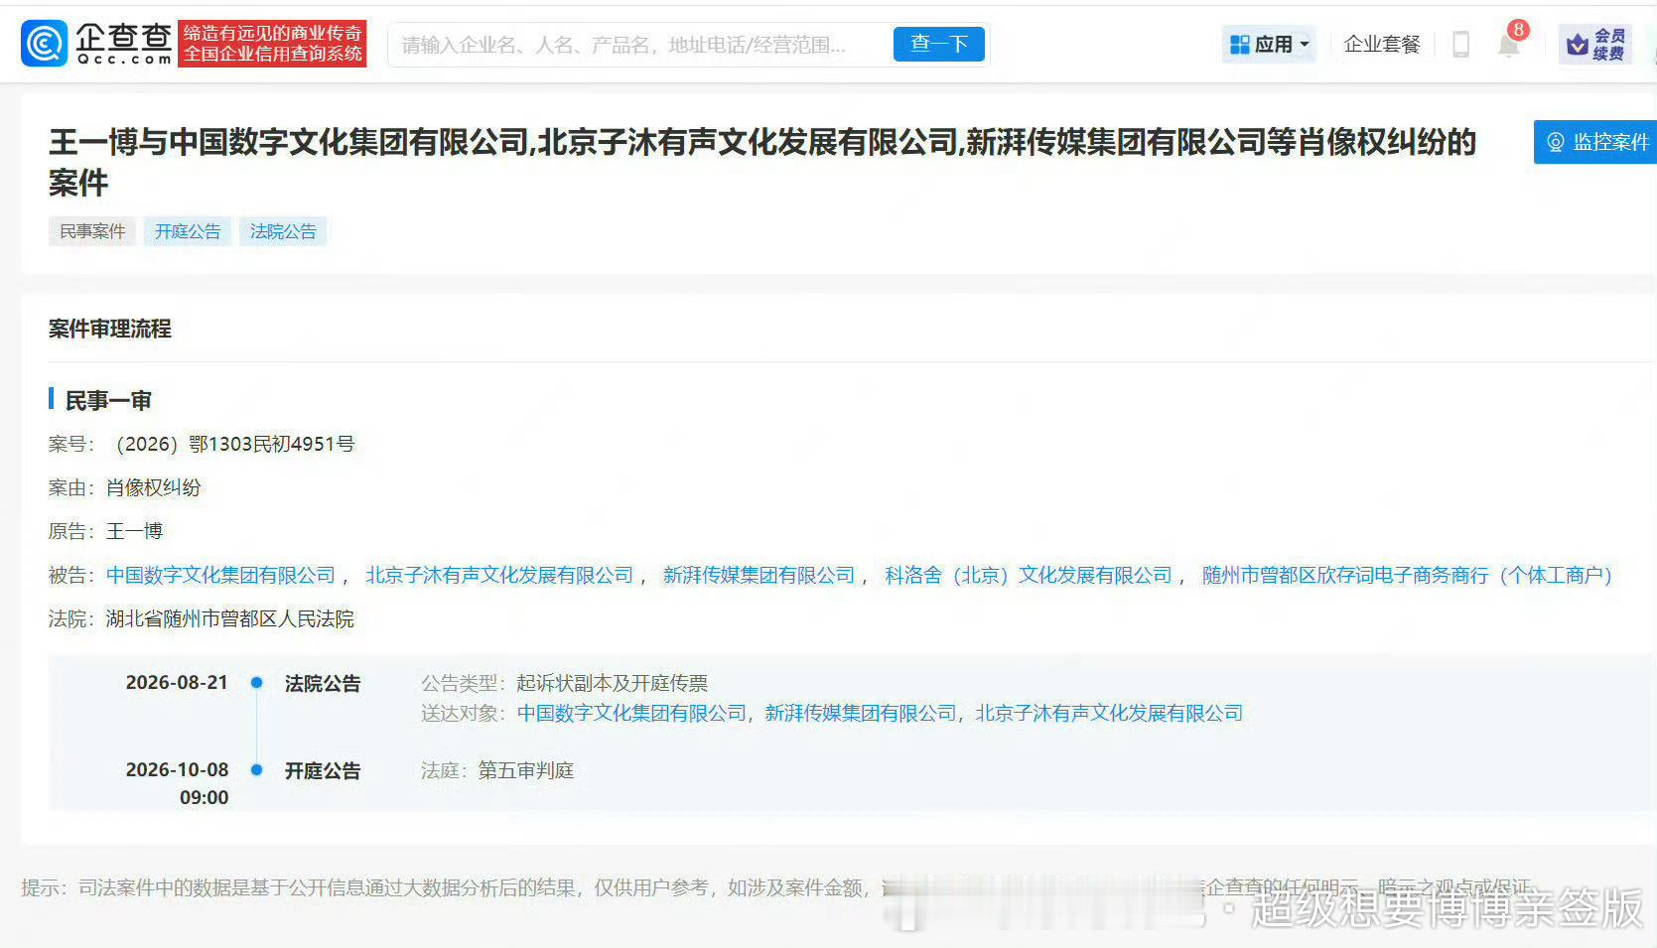Click the 法院公告 timeline entry label
Screen dimensions: 1657x948
[323, 683]
